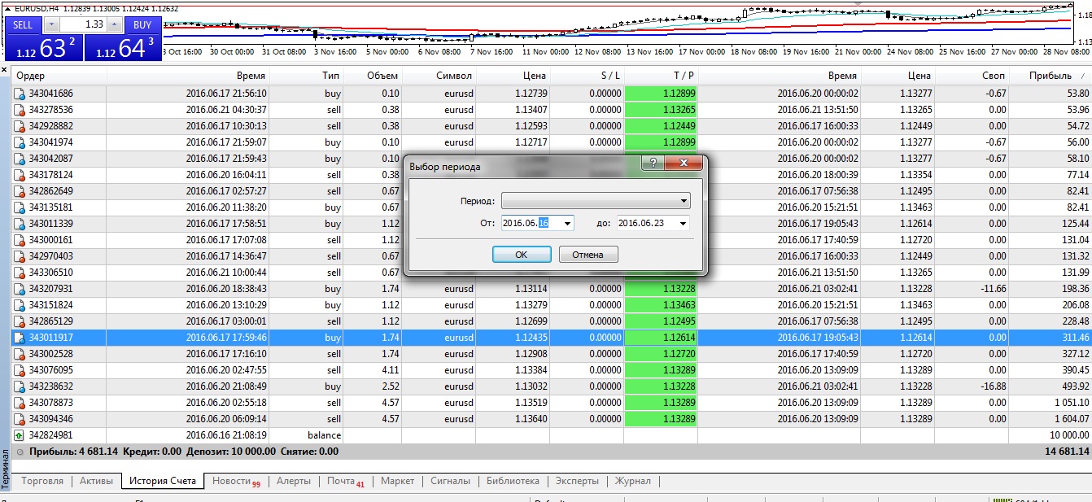1092x502 pixels.
Task: Increase trade volume with the up arrow
Action: point(114,24)
